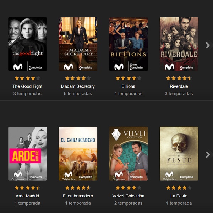The image size is (213, 213).
Task: Click Movistar Originales logo on La Peste
Action: (x=169, y=176)
